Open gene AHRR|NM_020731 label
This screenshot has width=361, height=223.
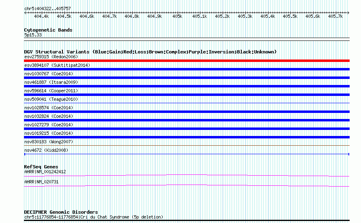pyautogui.click(x=41, y=182)
